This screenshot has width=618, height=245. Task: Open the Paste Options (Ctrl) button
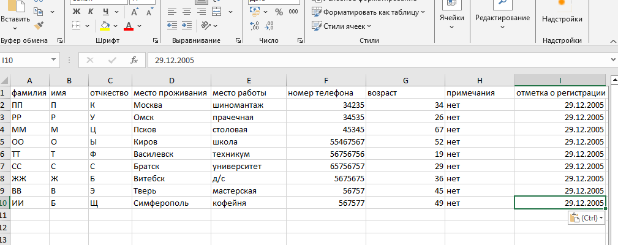pyautogui.click(x=587, y=217)
